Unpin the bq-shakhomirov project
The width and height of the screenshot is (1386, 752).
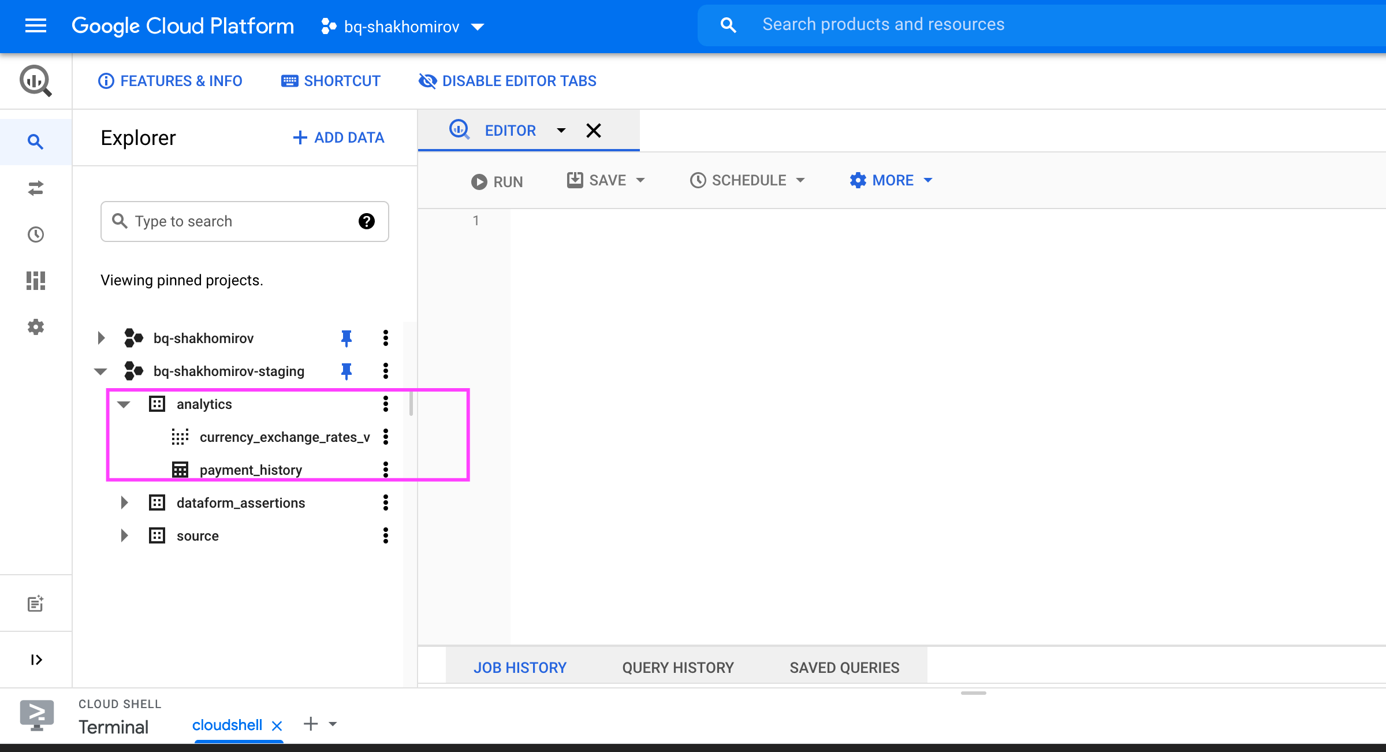click(346, 338)
